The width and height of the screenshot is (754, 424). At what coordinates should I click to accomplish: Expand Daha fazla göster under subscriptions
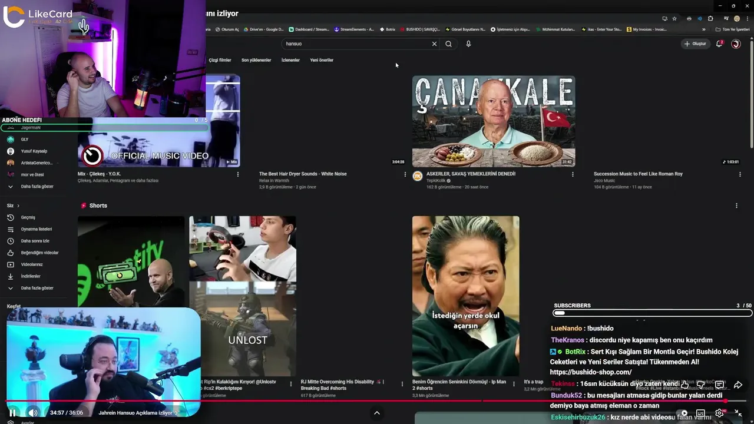[x=37, y=186]
